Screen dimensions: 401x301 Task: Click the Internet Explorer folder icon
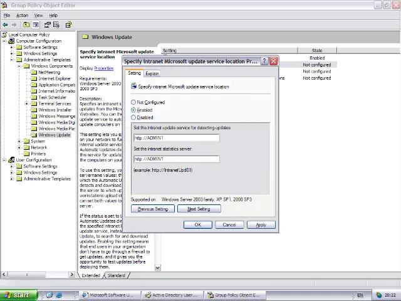pyautogui.click(x=34, y=78)
